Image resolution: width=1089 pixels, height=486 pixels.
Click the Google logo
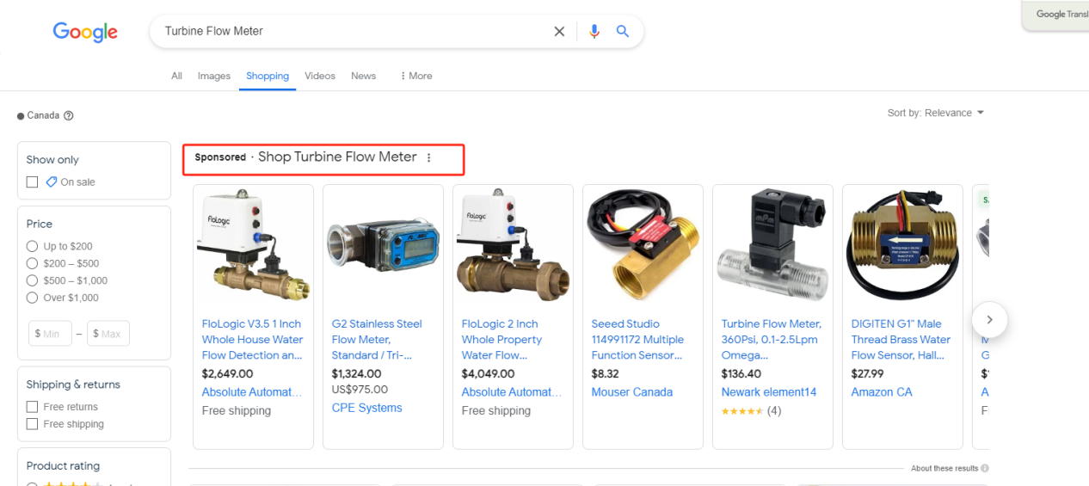coord(85,32)
